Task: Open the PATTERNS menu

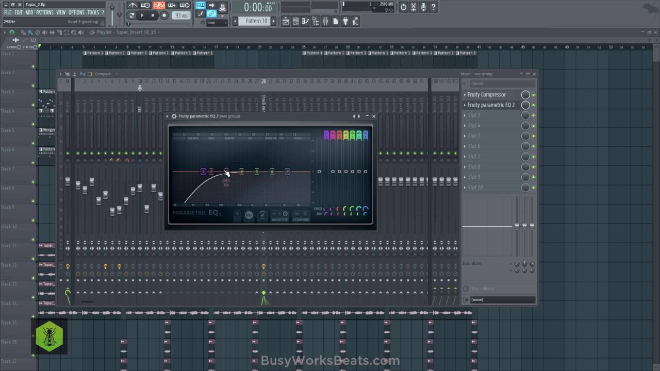Action: (x=45, y=12)
